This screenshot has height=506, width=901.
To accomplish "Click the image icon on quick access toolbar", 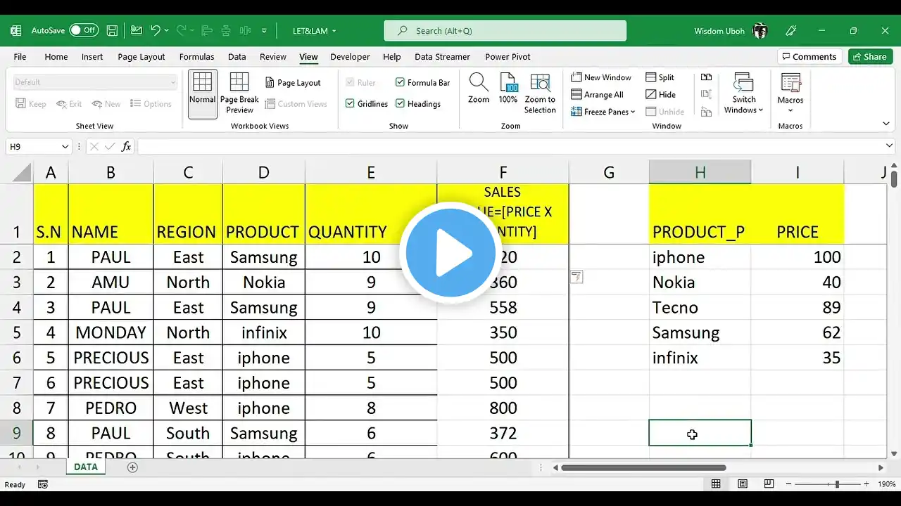I will pyautogui.click(x=137, y=31).
